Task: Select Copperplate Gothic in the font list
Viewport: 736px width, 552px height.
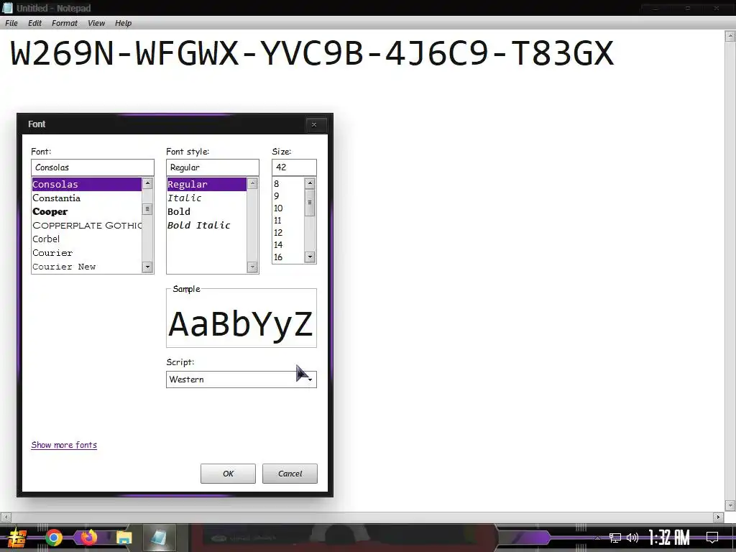Action: point(86,225)
